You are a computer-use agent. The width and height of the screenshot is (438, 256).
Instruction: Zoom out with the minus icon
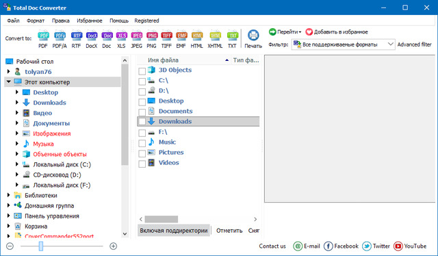pyautogui.click(x=10, y=246)
